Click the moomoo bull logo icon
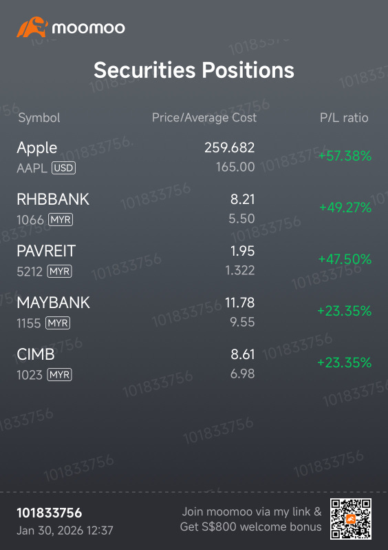 [32, 27]
